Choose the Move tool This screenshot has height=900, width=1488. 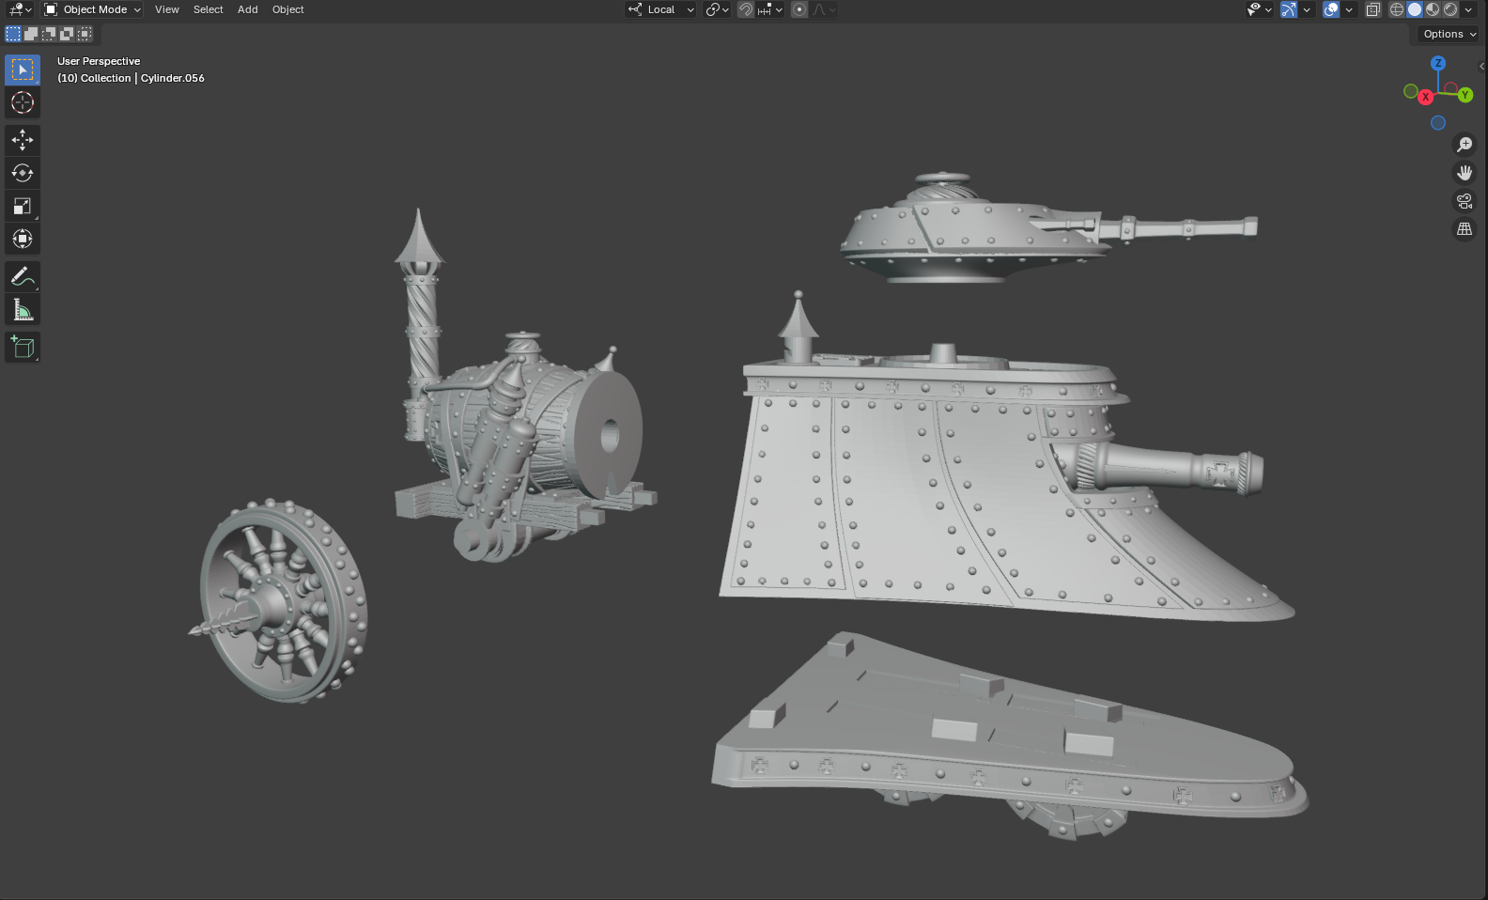coord(23,140)
